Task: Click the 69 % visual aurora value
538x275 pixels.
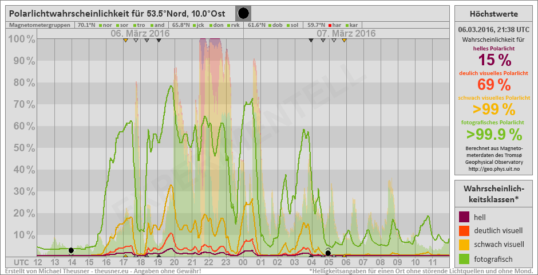Action: coord(493,85)
